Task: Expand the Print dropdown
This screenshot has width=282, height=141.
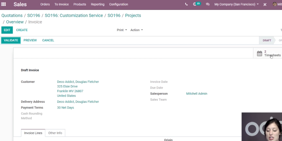Action: pyautogui.click(x=122, y=30)
